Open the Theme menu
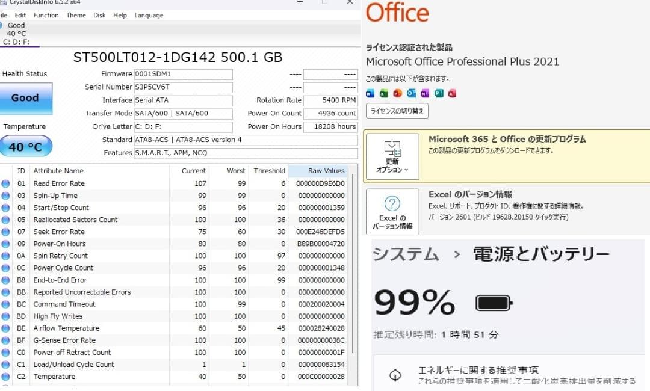 click(x=75, y=15)
